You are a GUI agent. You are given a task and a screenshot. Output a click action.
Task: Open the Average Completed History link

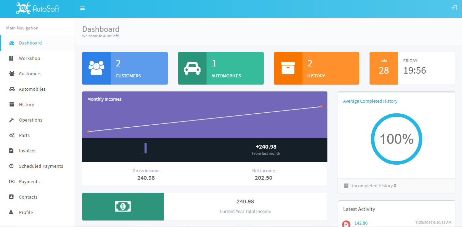tap(370, 101)
